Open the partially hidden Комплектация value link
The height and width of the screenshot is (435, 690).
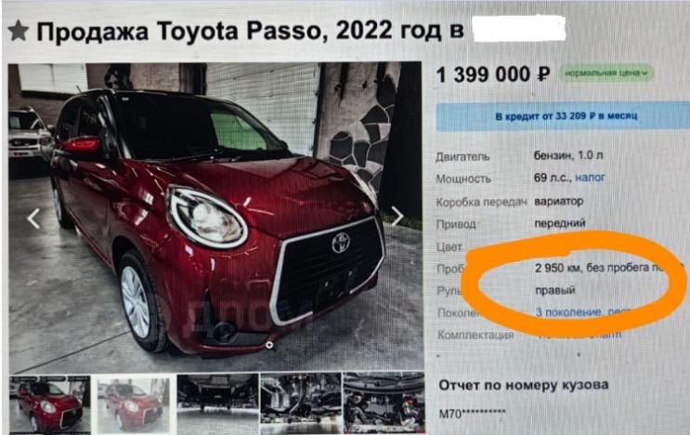[580, 335]
